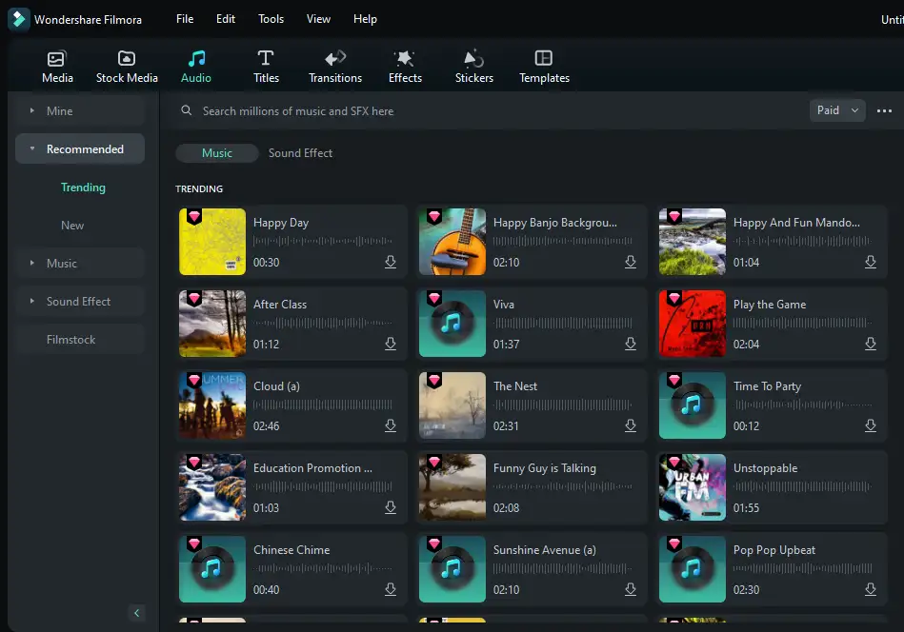The image size is (904, 632).
Task: Click the music search field
Action: (476, 111)
